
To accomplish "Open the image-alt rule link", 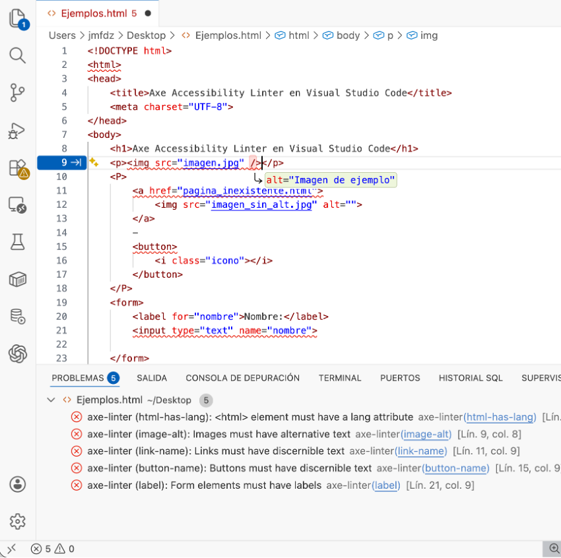I will click(x=426, y=434).
